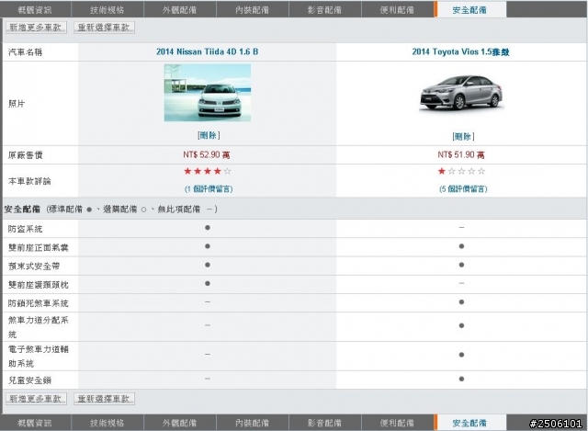Switch to the bottom 技術規格 tab

click(107, 423)
